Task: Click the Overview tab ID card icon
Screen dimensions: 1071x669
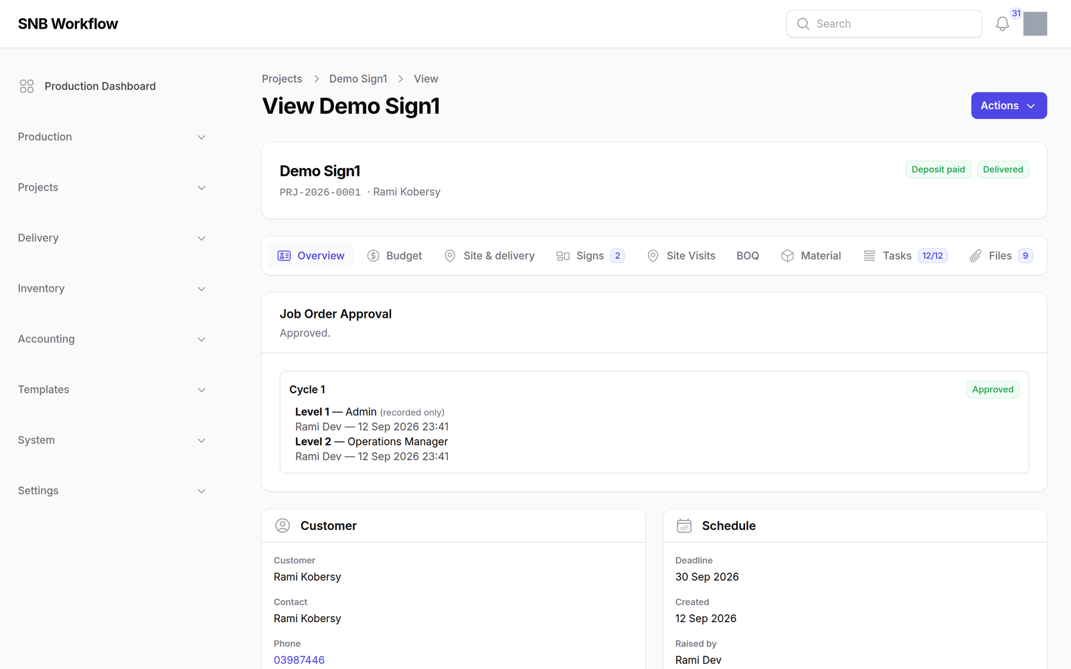Action: [284, 256]
